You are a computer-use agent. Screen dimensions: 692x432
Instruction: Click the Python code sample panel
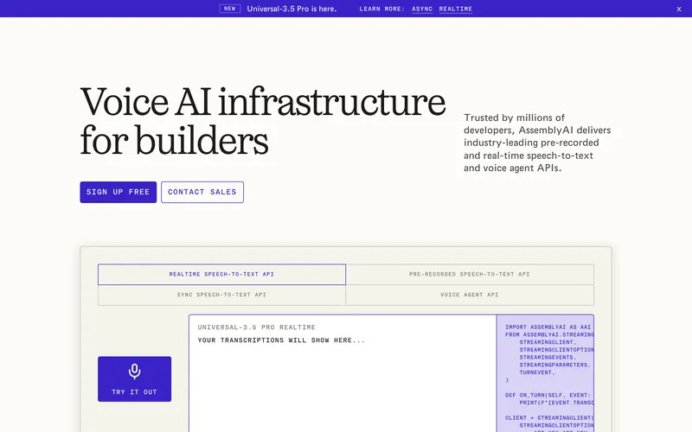coord(545,373)
